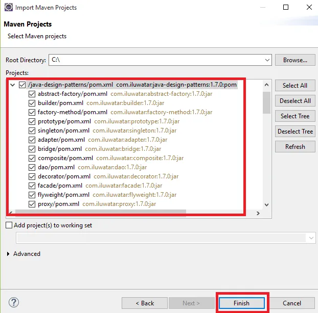Screen dimensions: 318x313
Task: Go to previous page with Back
Action: 145,303
